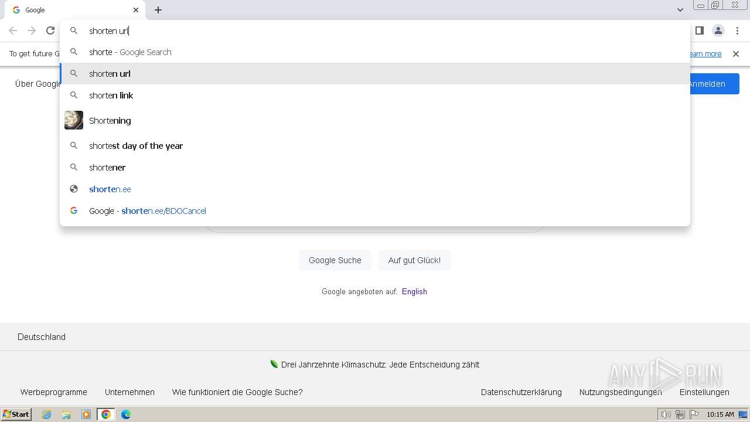Choose the 'shorten link' suggestion
Viewport: 750px width, 422px height.
click(375, 96)
